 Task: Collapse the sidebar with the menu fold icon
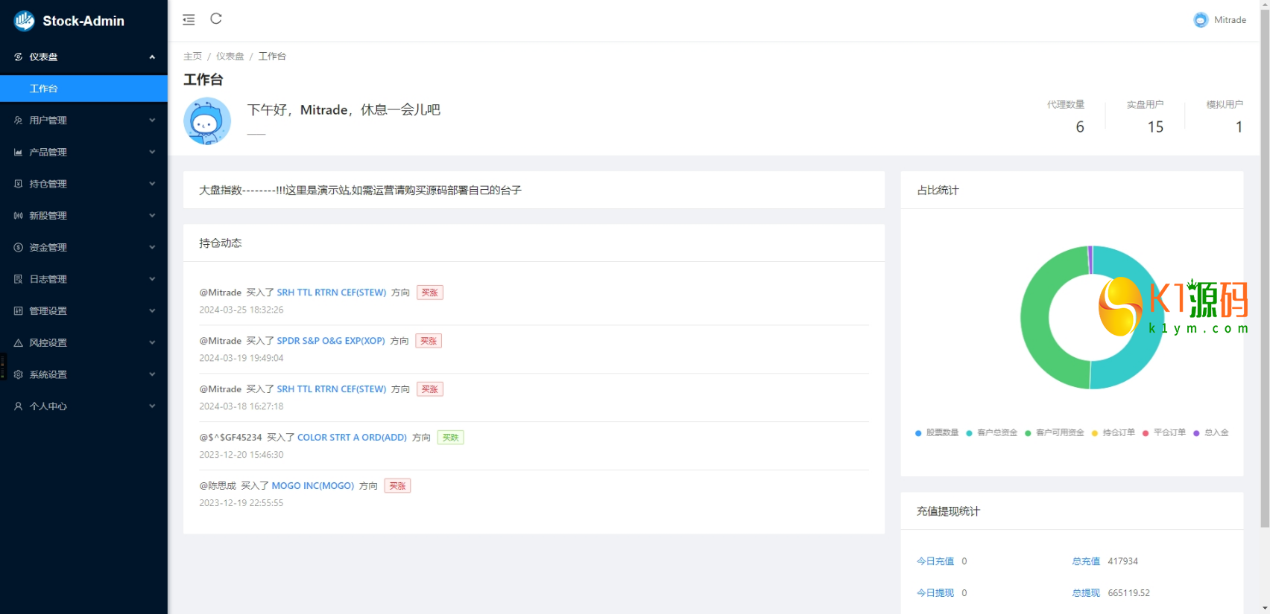[x=189, y=20]
